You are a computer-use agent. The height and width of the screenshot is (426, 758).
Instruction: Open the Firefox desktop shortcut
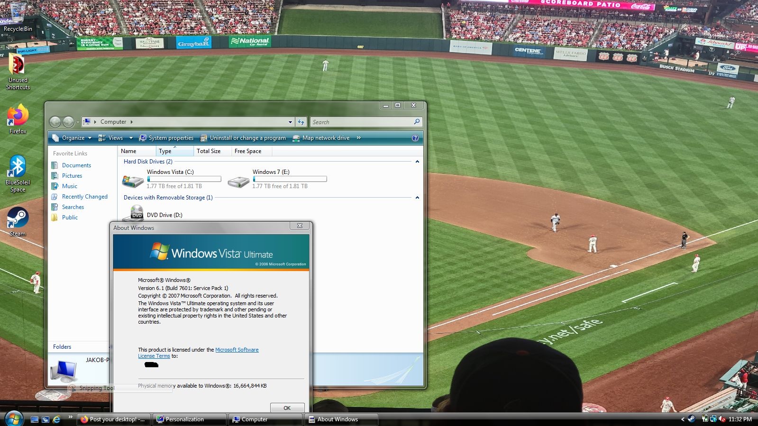point(18,117)
